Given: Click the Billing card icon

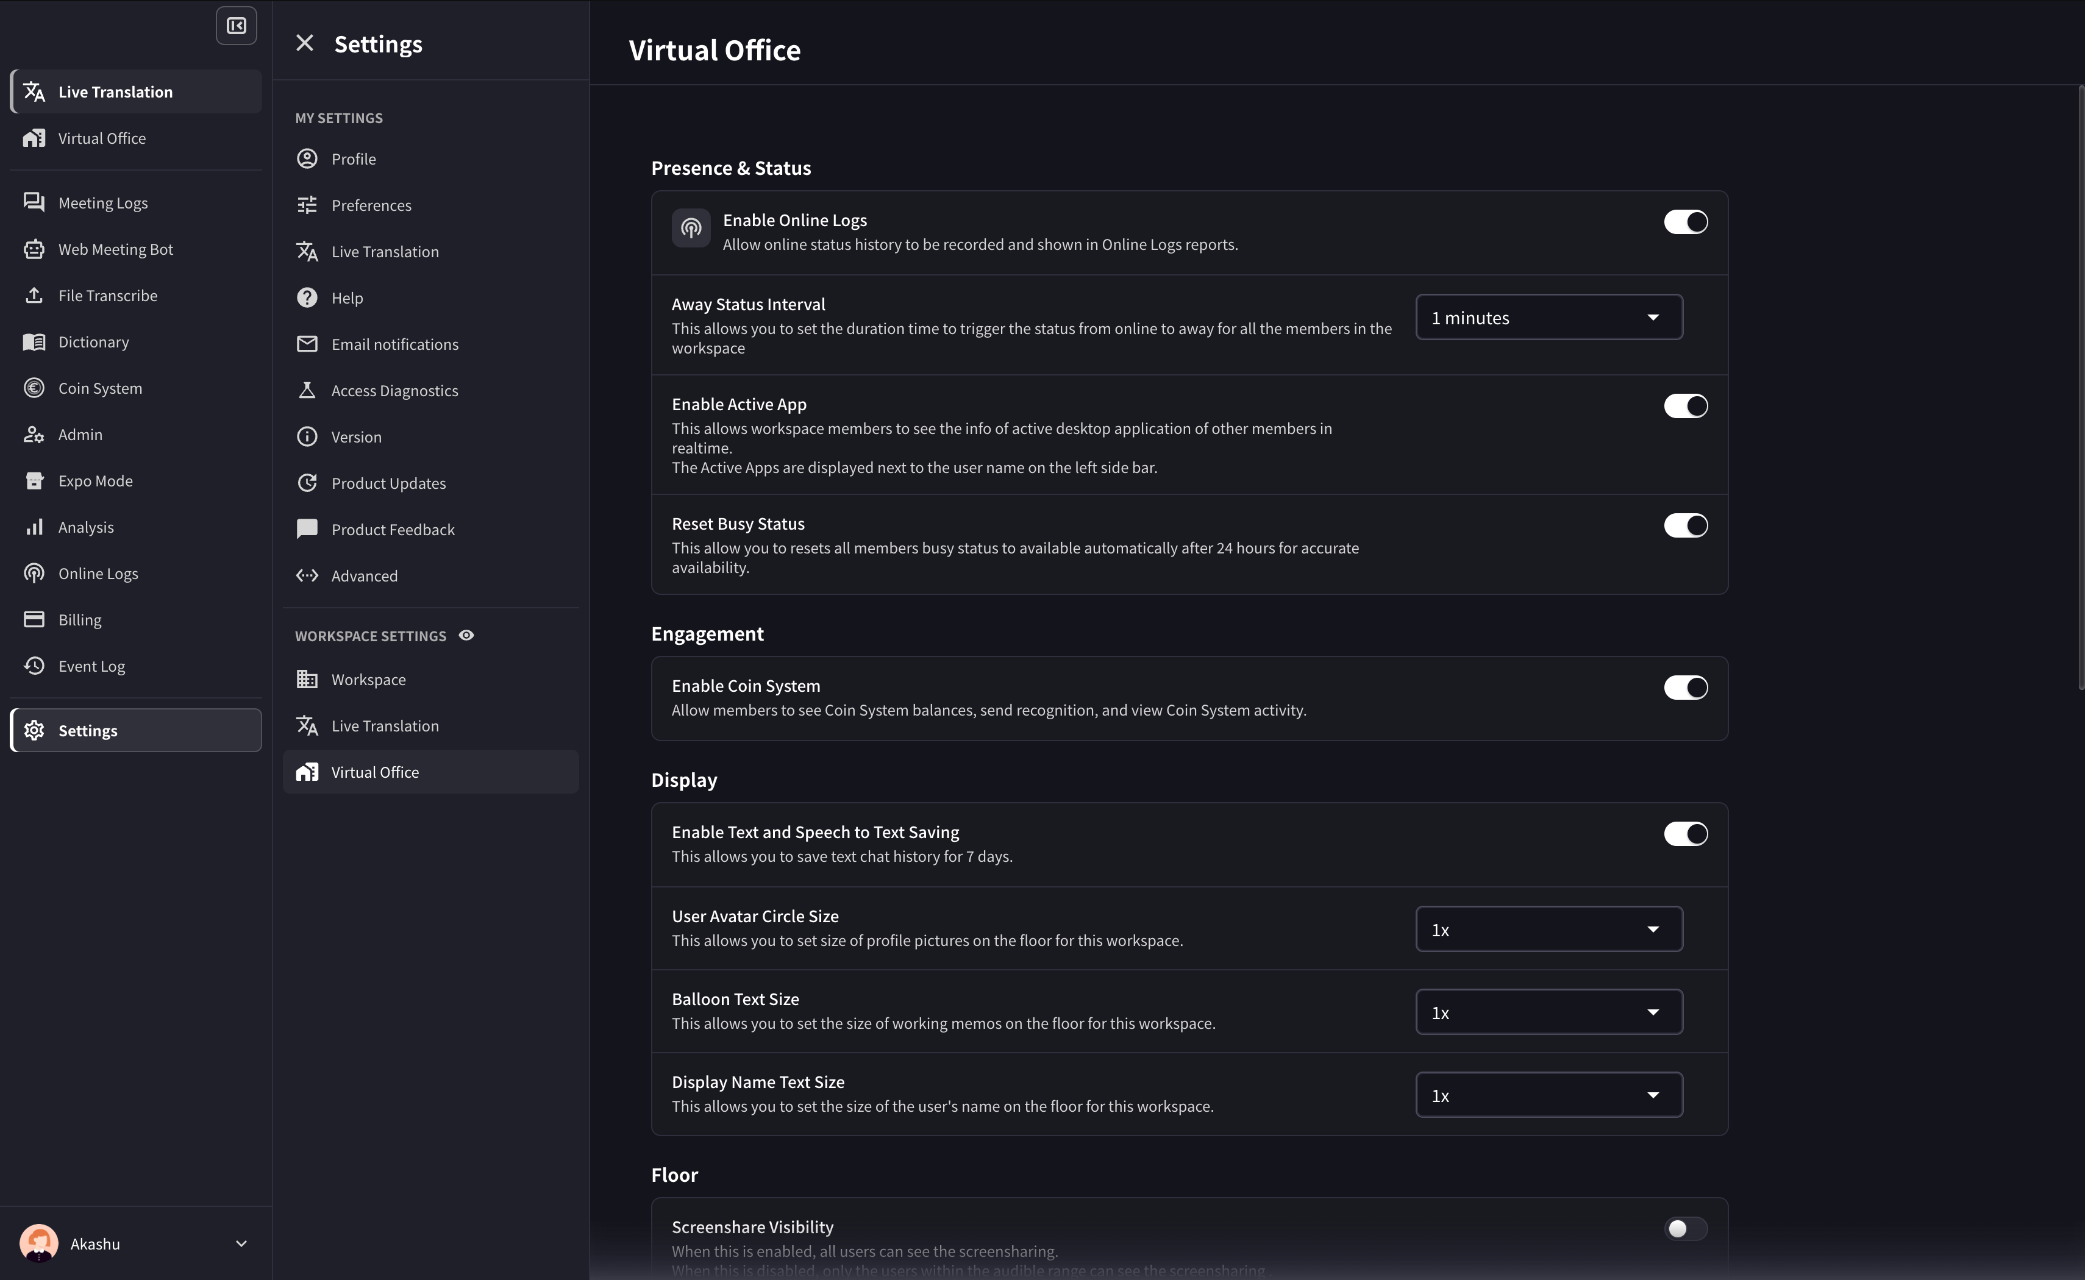Looking at the screenshot, I should tap(34, 620).
